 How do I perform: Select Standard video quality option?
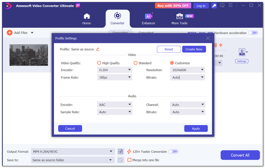tap(135, 63)
